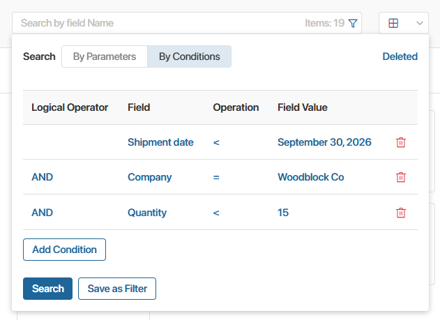Viewport: 440px width, 320px height.
Task: Delete the Company condition row
Action: 401,177
